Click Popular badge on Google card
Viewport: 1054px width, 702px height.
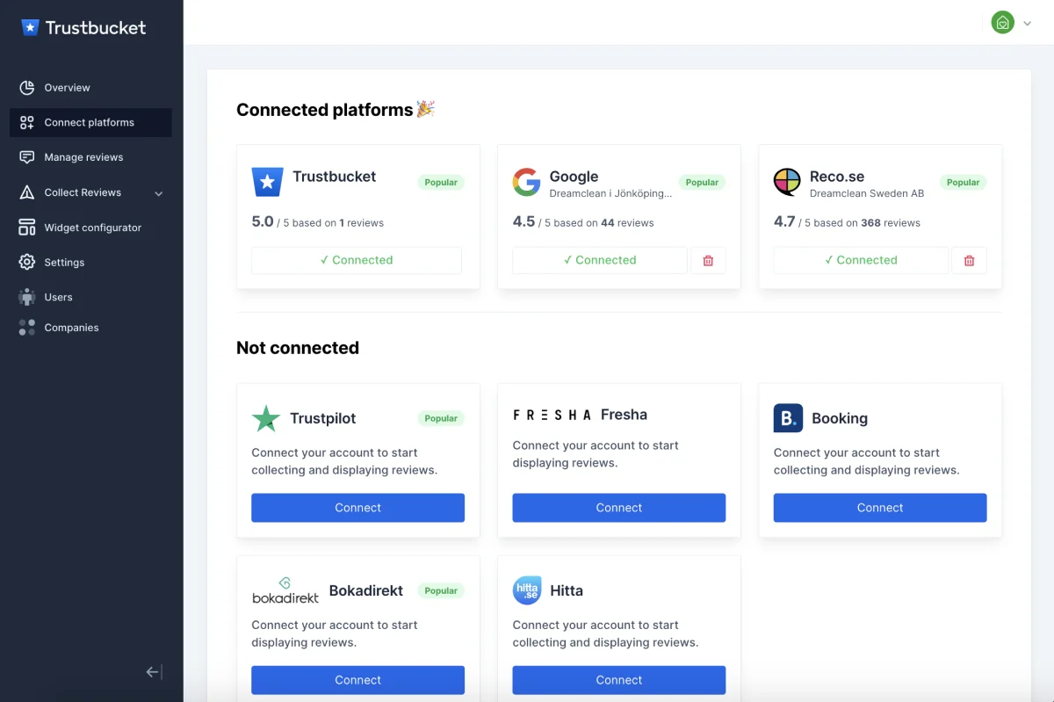tap(702, 183)
